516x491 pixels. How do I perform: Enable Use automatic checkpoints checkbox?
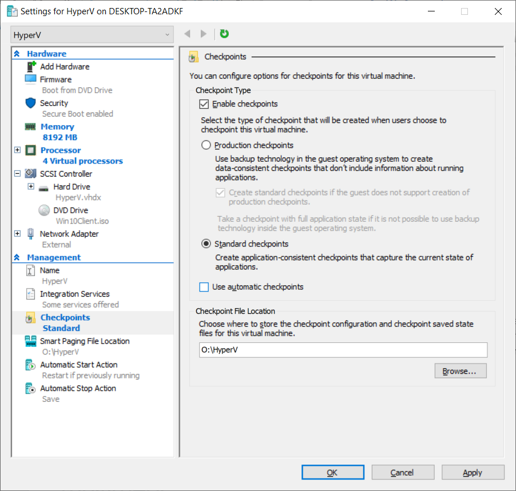click(204, 287)
